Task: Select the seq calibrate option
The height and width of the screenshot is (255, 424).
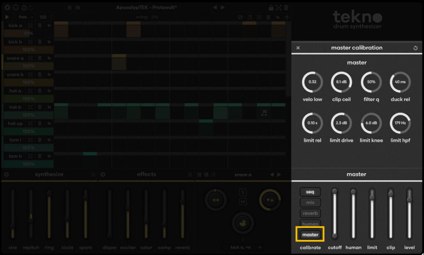Action: (310, 192)
